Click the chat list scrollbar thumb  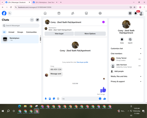click(40, 39)
